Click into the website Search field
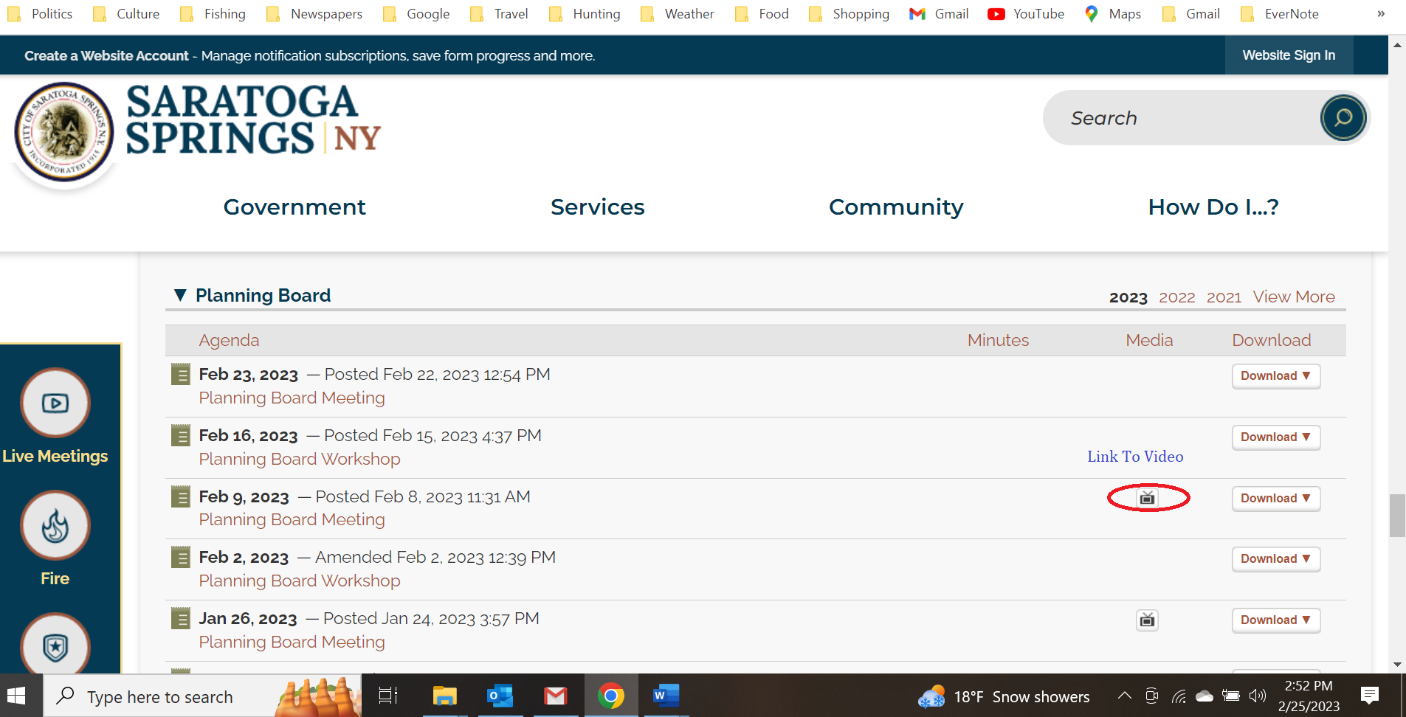The height and width of the screenshot is (717, 1406). click(x=1181, y=118)
